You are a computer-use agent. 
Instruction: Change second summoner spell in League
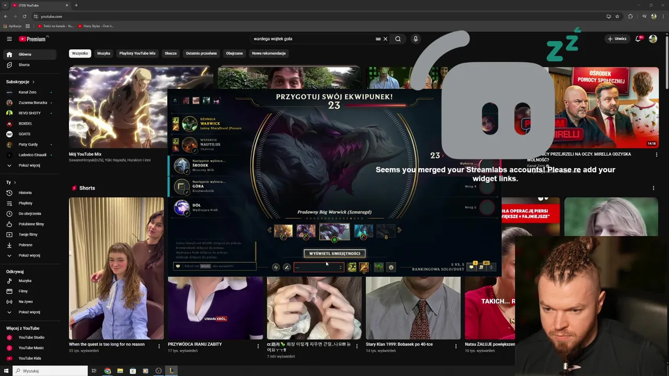point(364,267)
